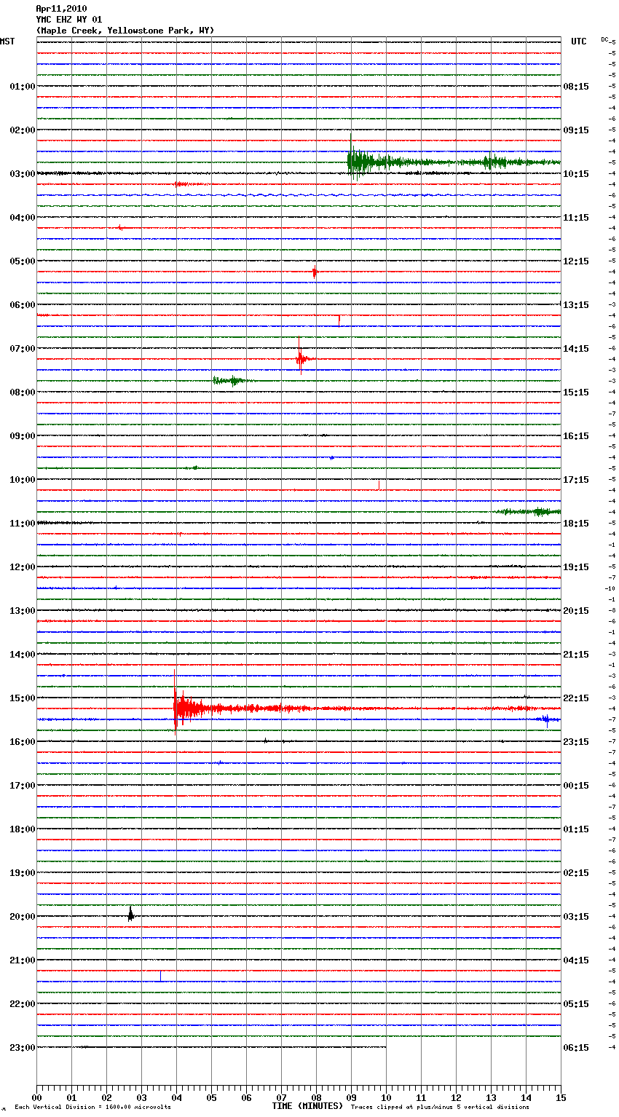Screen dimensions: 619x1117
Task: Select the 01:00 MST time label
Action: [x=23, y=87]
